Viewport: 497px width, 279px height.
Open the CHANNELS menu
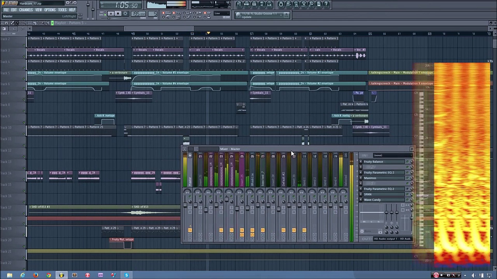[x=26, y=10]
